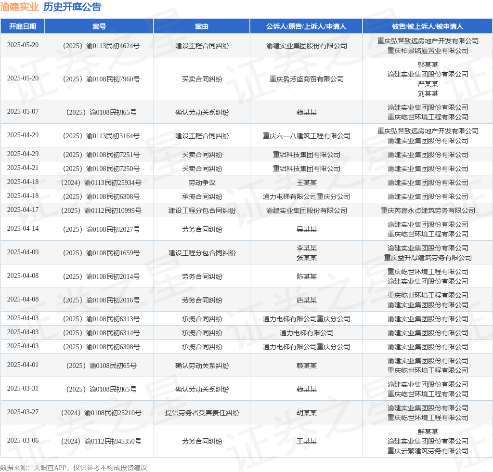Click case number 渝0108民初7960号
493x472 pixels.
tap(101, 79)
